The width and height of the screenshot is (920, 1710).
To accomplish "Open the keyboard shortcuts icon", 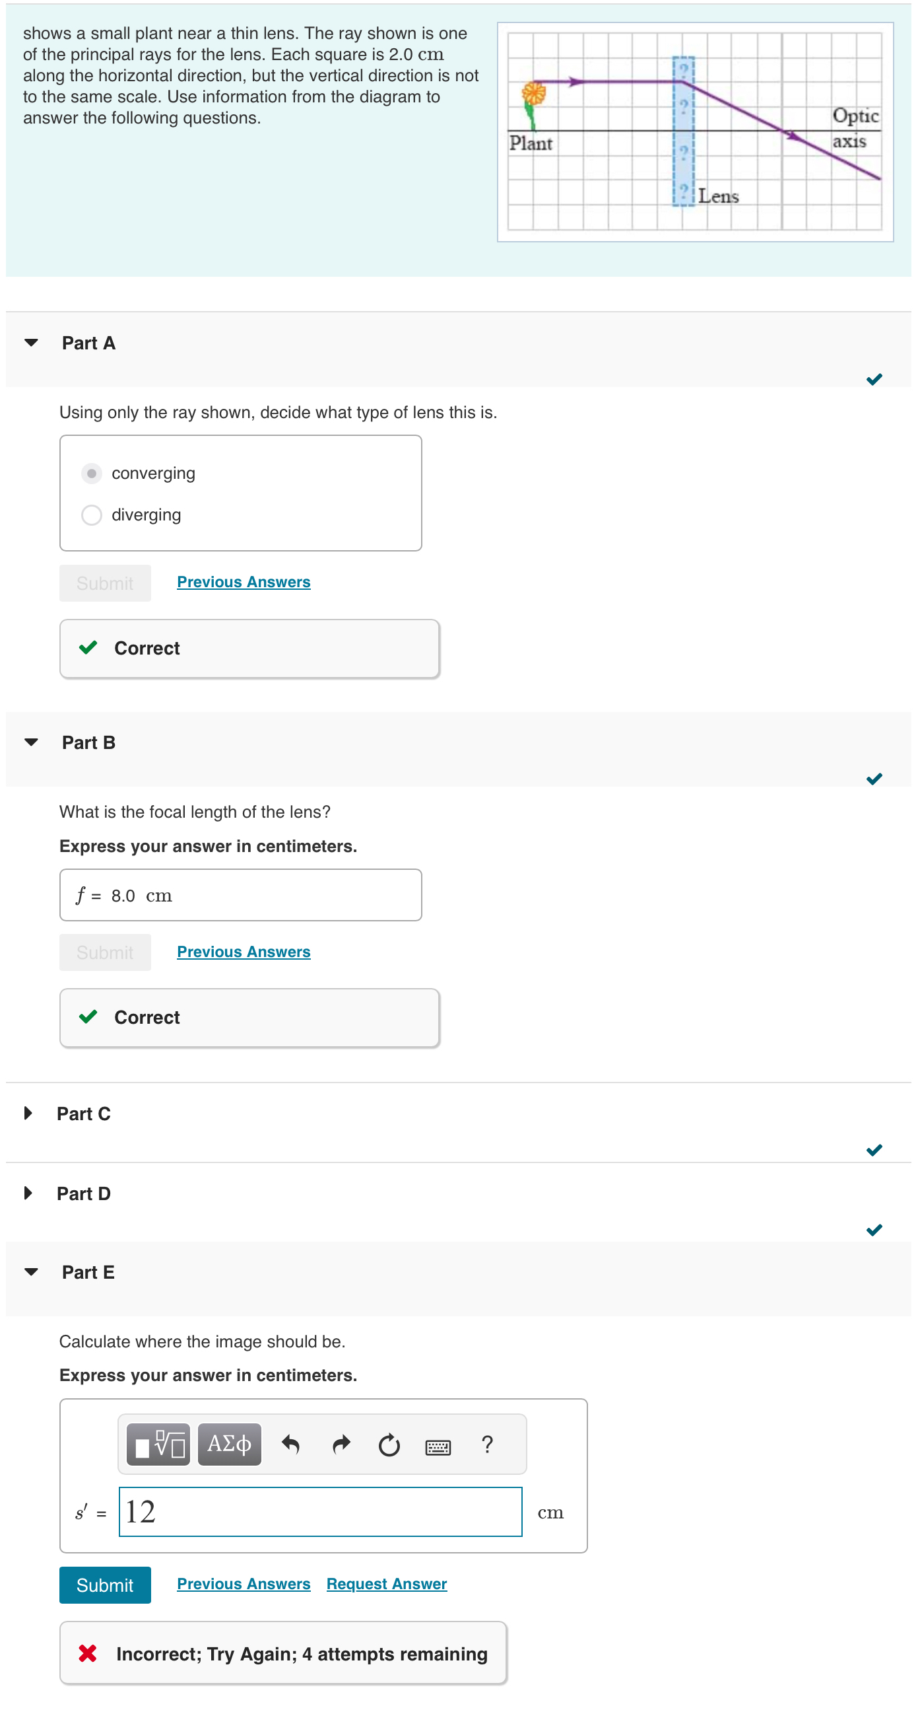I will tap(438, 1445).
